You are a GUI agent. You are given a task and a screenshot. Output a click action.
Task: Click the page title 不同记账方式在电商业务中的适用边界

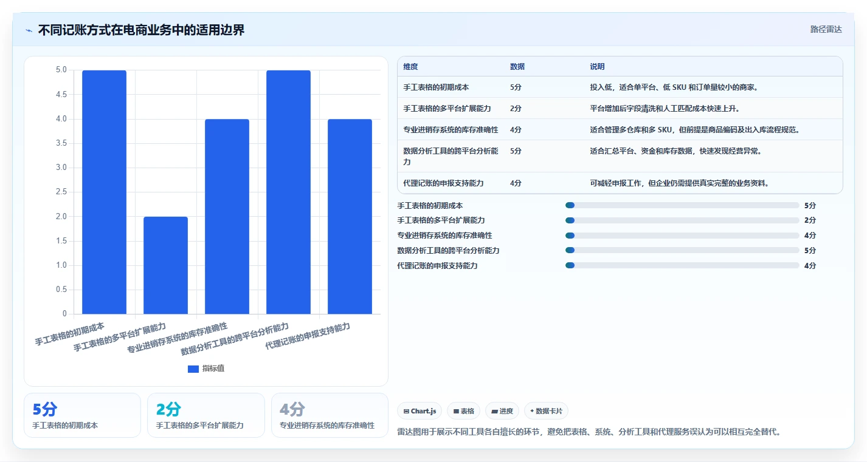tap(141, 30)
